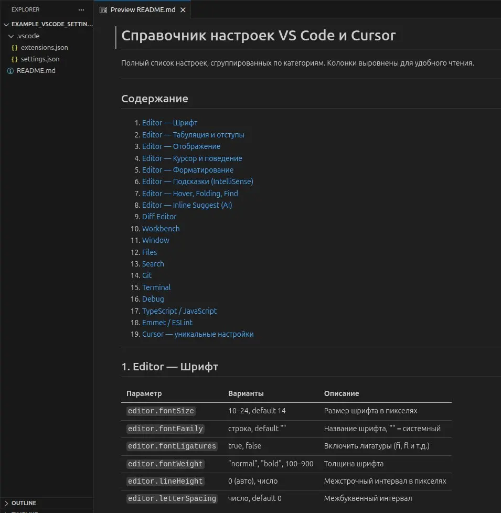The height and width of the screenshot is (513, 501).
Task: Jump to the Workbench section link
Action: [161, 229]
